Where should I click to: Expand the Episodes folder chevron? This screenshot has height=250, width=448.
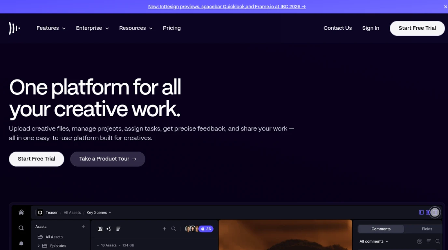click(x=39, y=246)
